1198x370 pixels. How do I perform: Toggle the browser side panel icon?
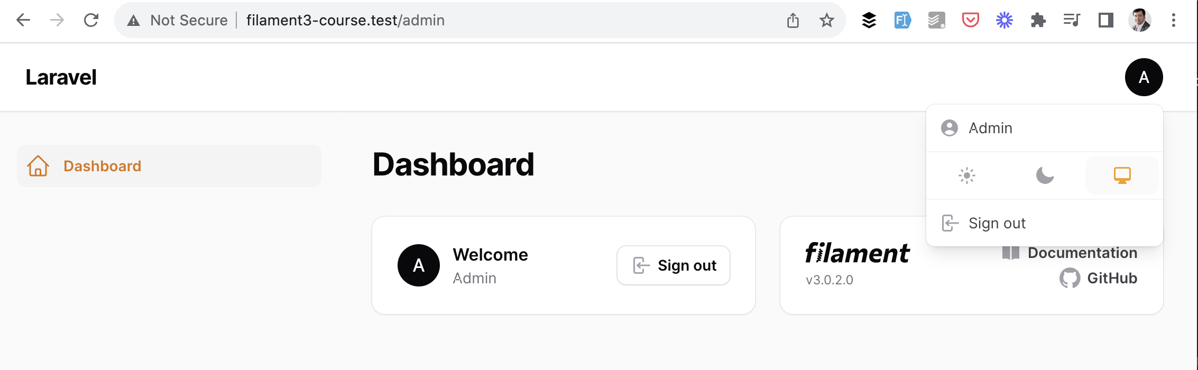click(x=1105, y=20)
